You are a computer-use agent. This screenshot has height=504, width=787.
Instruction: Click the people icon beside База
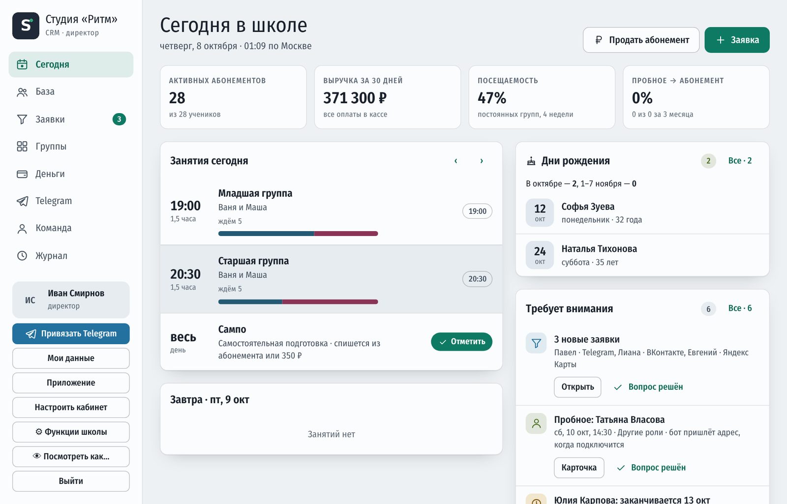click(x=22, y=92)
